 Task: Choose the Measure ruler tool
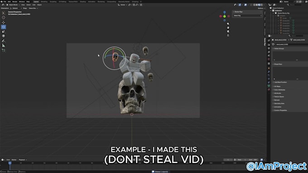point(4,46)
